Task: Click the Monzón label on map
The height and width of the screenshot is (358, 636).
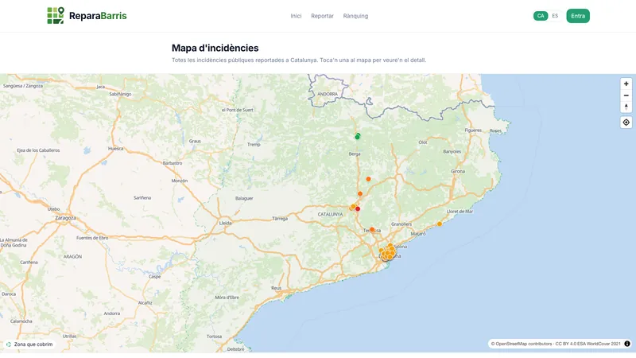Action: coord(180,181)
